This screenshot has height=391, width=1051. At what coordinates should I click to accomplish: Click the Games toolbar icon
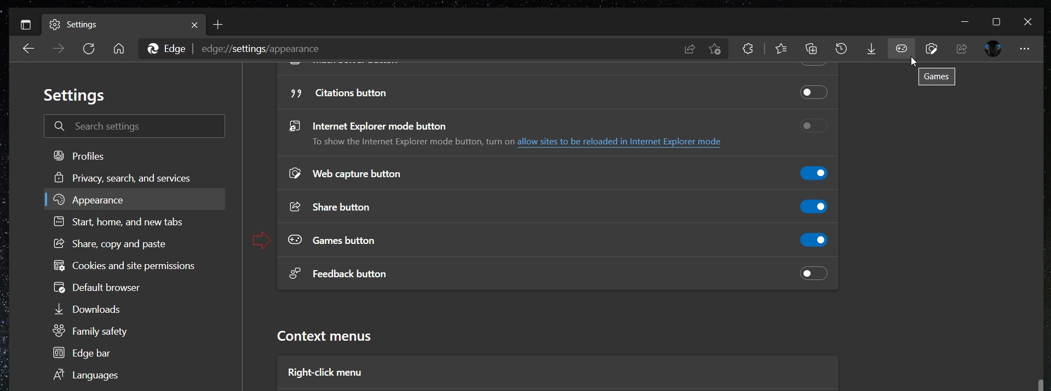[x=901, y=49]
